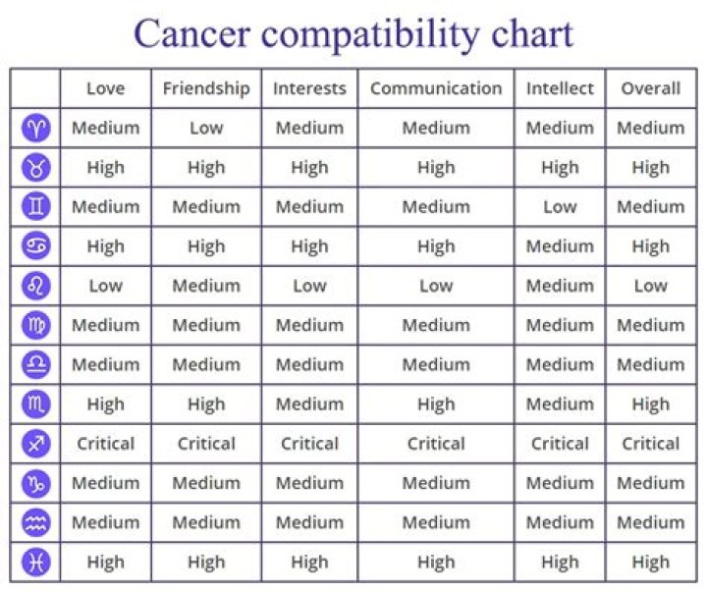This screenshot has height=592, width=707.
Task: Click the Sagittarius arrow icon
Action: coord(35,444)
